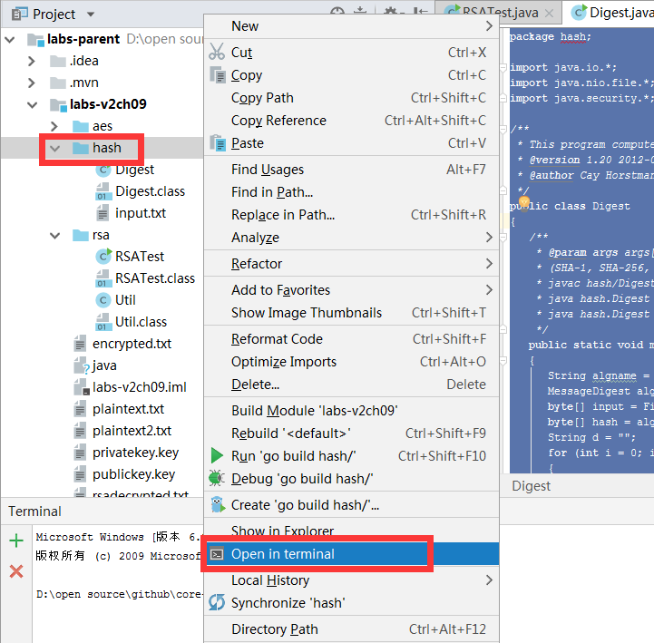Image resolution: width=654 pixels, height=643 pixels.
Task: Click the hash folder icon
Action: (81, 148)
